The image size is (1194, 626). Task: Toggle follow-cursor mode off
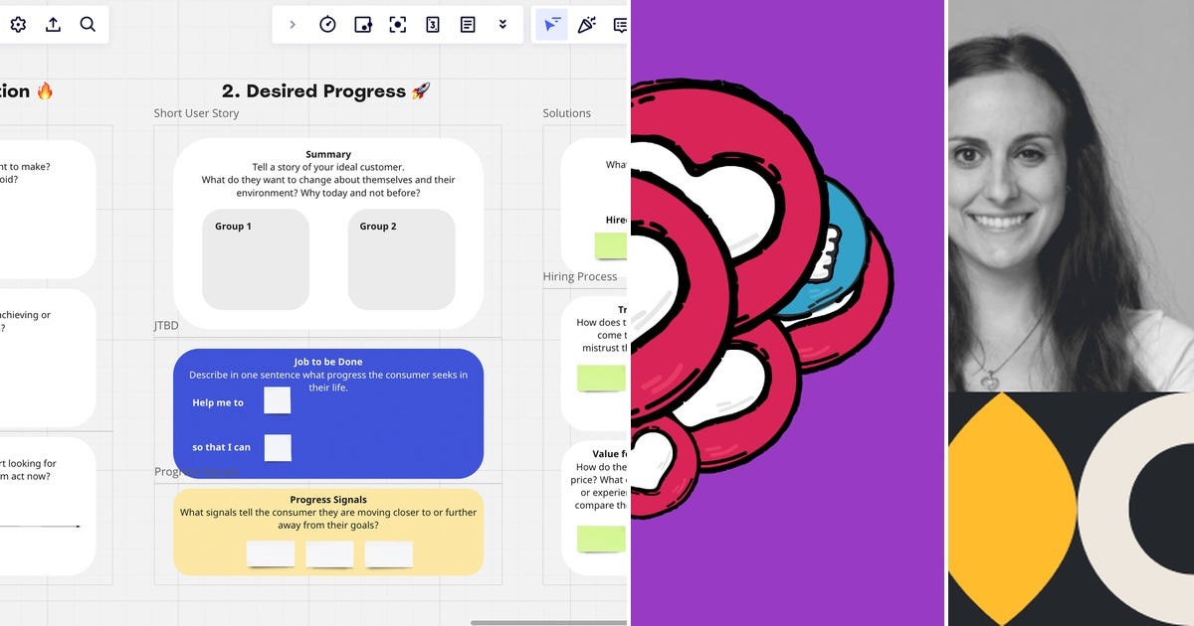(x=551, y=24)
